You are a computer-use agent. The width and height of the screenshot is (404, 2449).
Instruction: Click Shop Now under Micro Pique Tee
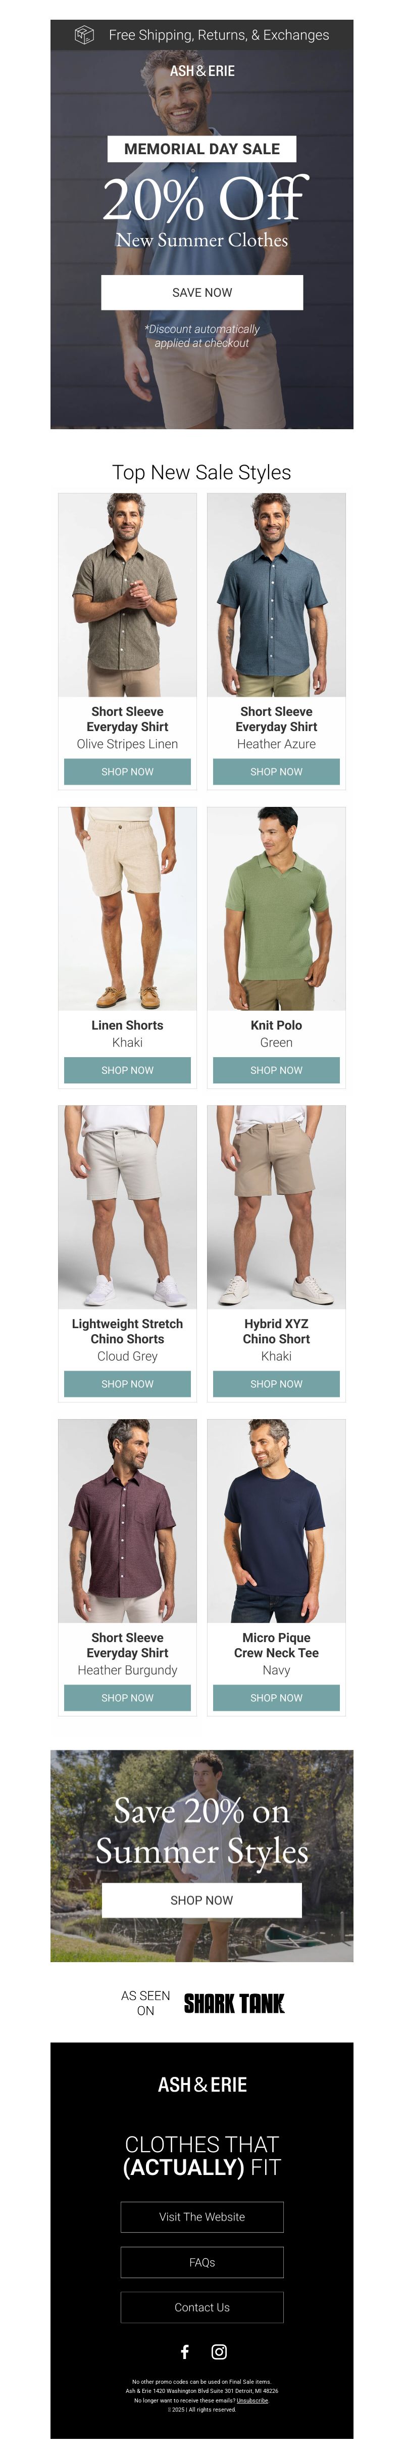(277, 1698)
